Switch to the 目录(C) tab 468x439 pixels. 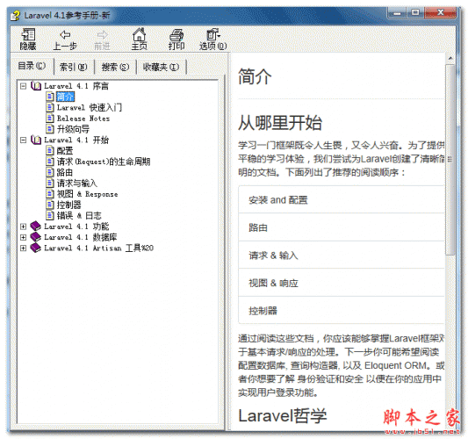[x=32, y=66]
